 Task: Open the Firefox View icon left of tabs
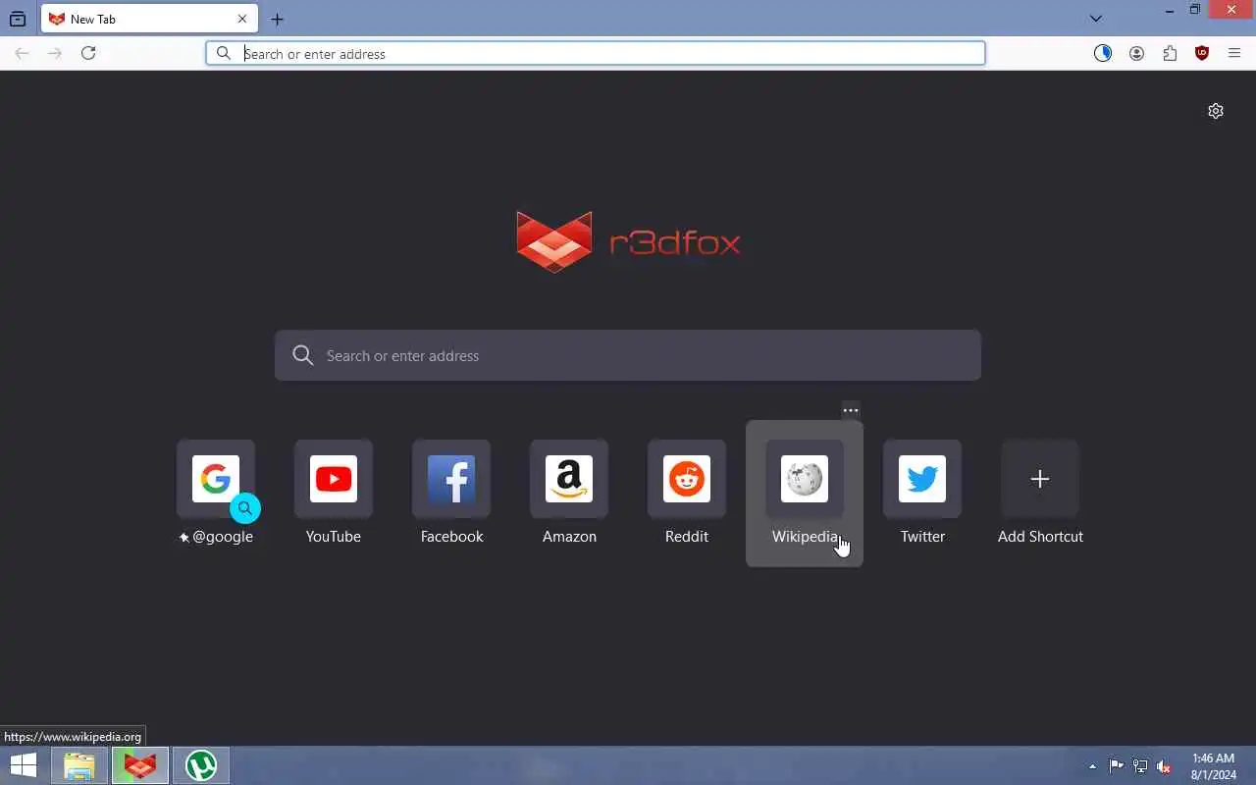click(18, 19)
